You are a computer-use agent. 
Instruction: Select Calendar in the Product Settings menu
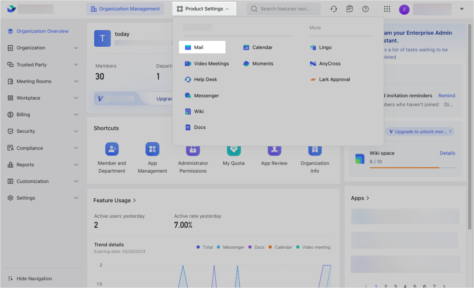click(x=258, y=47)
